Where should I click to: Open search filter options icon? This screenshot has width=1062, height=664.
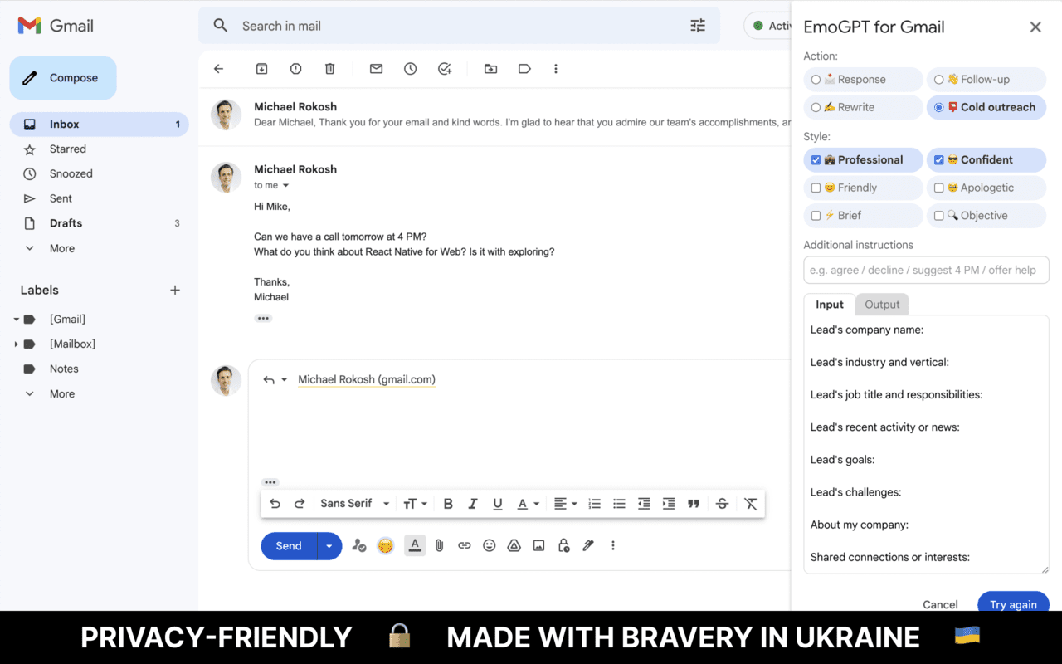698,26
